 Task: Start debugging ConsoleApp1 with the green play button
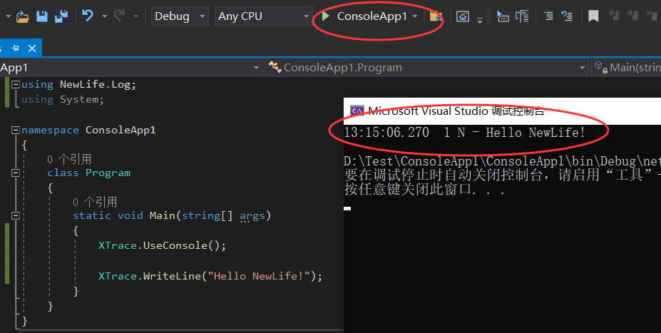[x=325, y=16]
